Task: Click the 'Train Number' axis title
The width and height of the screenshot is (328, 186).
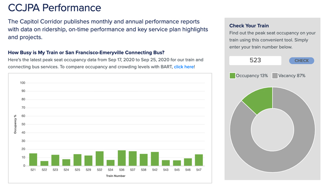Action: click(x=116, y=176)
